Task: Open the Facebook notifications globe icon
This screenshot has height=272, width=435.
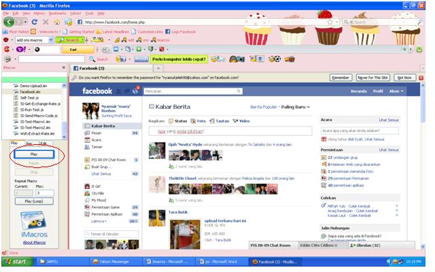Action: click(135, 91)
